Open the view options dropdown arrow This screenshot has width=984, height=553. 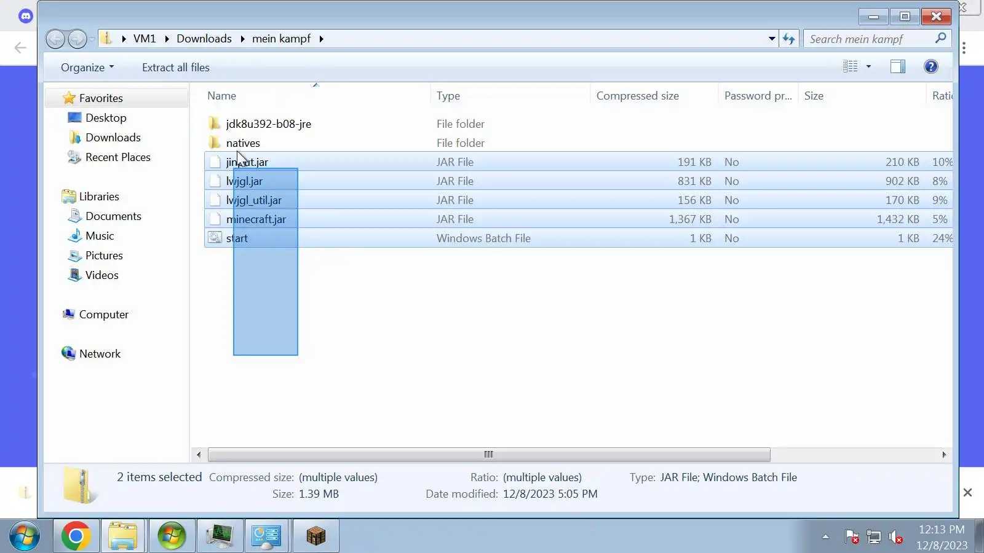pyautogui.click(x=868, y=66)
